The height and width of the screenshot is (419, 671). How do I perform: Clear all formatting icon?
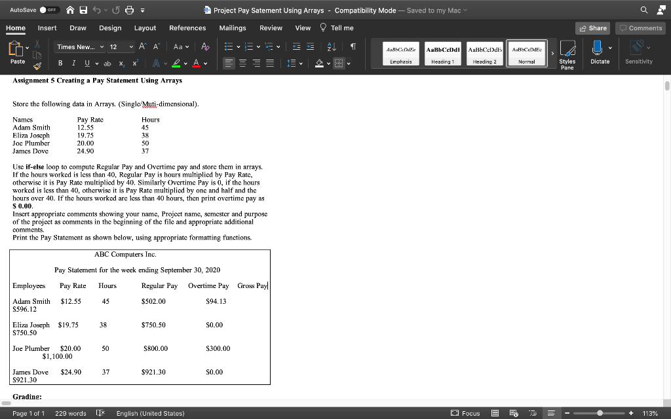(205, 46)
